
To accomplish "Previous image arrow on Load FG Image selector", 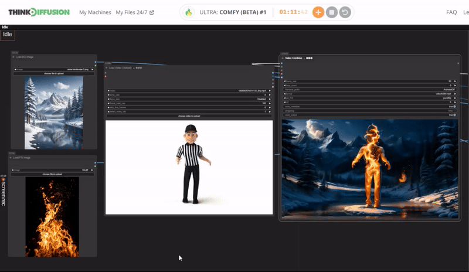I will (12, 170).
